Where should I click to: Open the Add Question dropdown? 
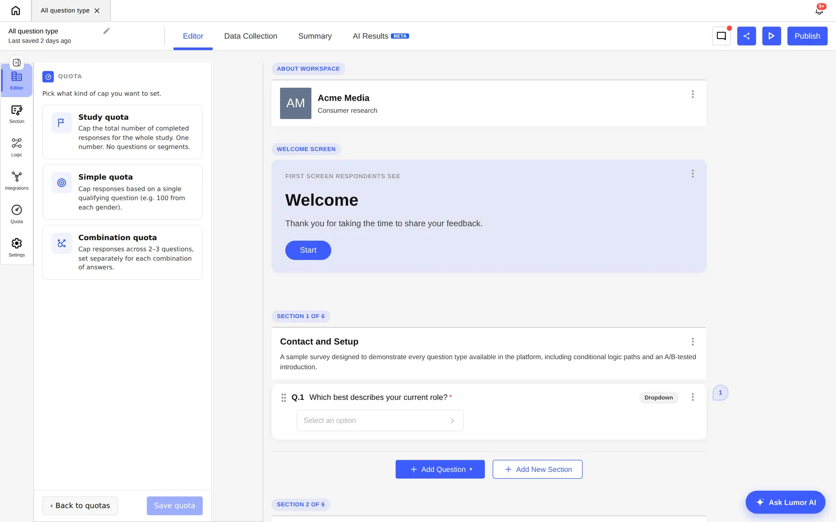[x=440, y=469]
